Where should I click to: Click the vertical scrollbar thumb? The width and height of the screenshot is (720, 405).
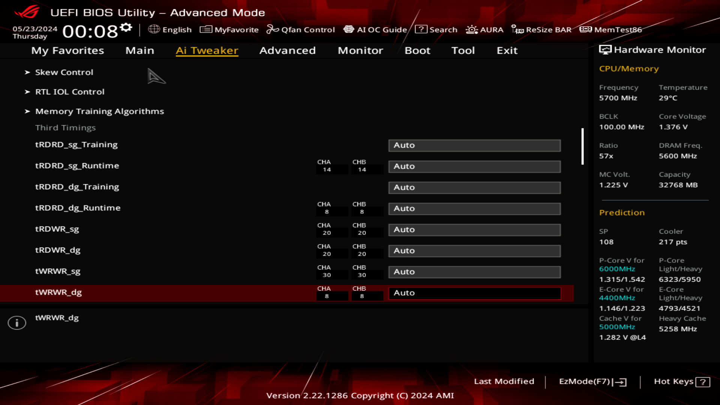[x=582, y=146]
